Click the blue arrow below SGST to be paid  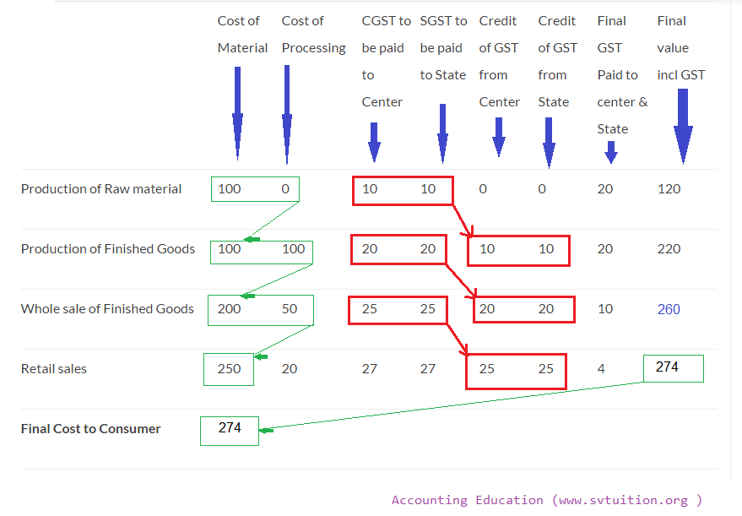tap(442, 131)
